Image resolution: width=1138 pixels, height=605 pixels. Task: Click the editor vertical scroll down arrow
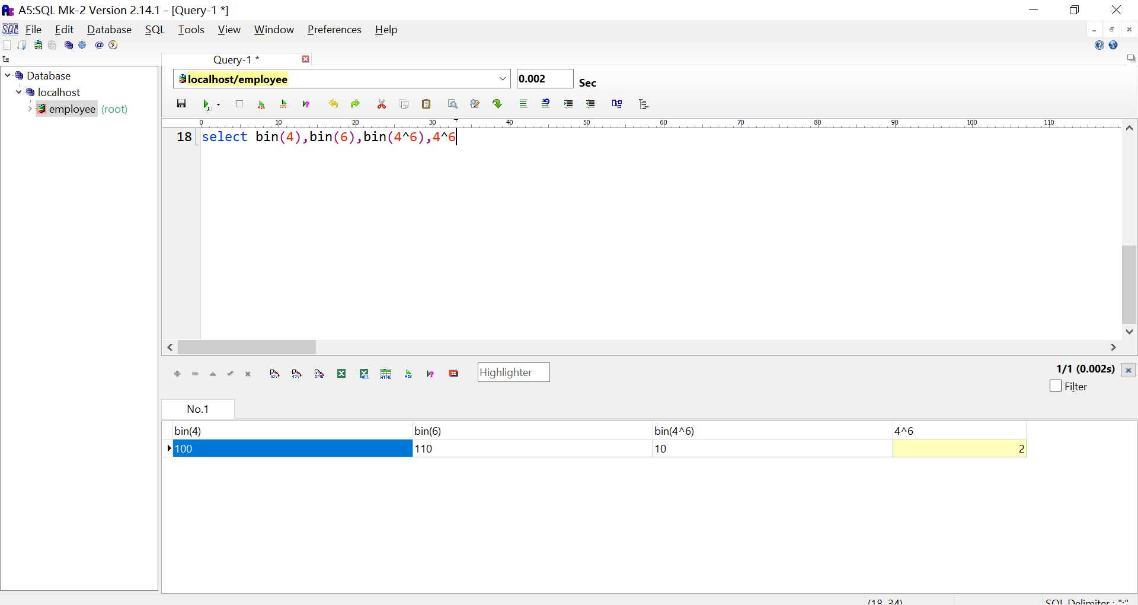[x=1129, y=332]
